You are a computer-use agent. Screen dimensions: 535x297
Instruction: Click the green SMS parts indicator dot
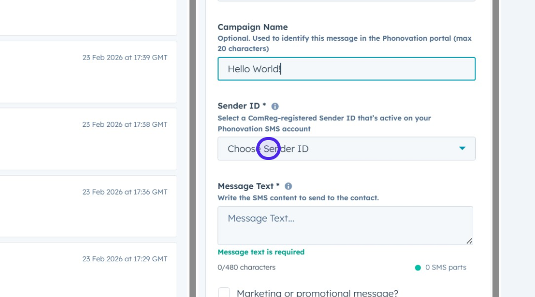(x=418, y=267)
